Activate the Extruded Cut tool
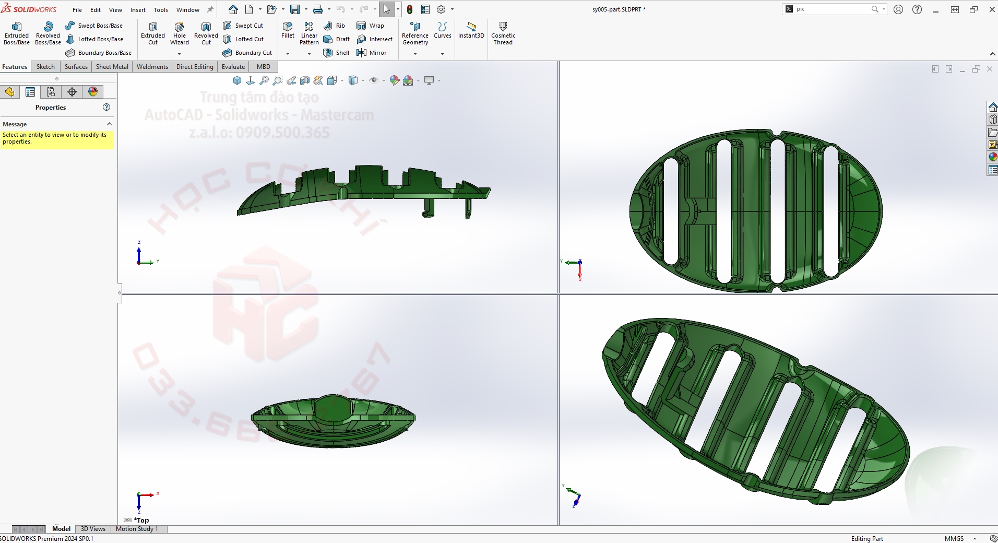 [x=153, y=33]
